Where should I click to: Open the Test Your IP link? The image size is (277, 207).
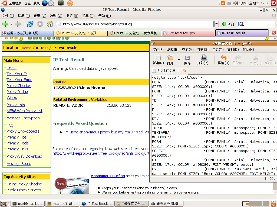tap(17, 74)
